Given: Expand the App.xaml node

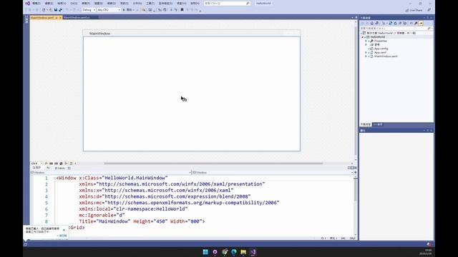Looking at the screenshot, I should click(366, 52).
